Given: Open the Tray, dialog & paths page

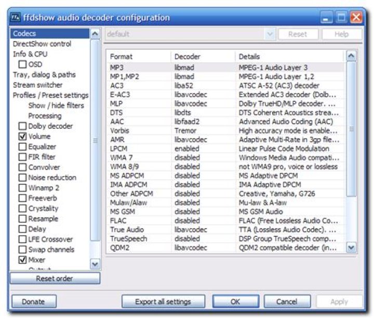Looking at the screenshot, I should tap(44, 75).
